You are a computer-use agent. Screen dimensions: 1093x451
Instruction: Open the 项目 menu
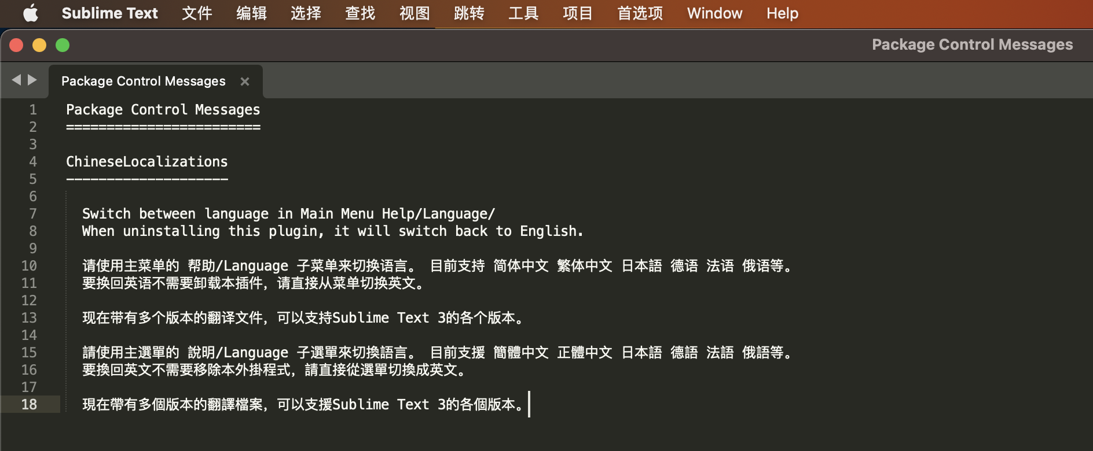click(x=578, y=13)
